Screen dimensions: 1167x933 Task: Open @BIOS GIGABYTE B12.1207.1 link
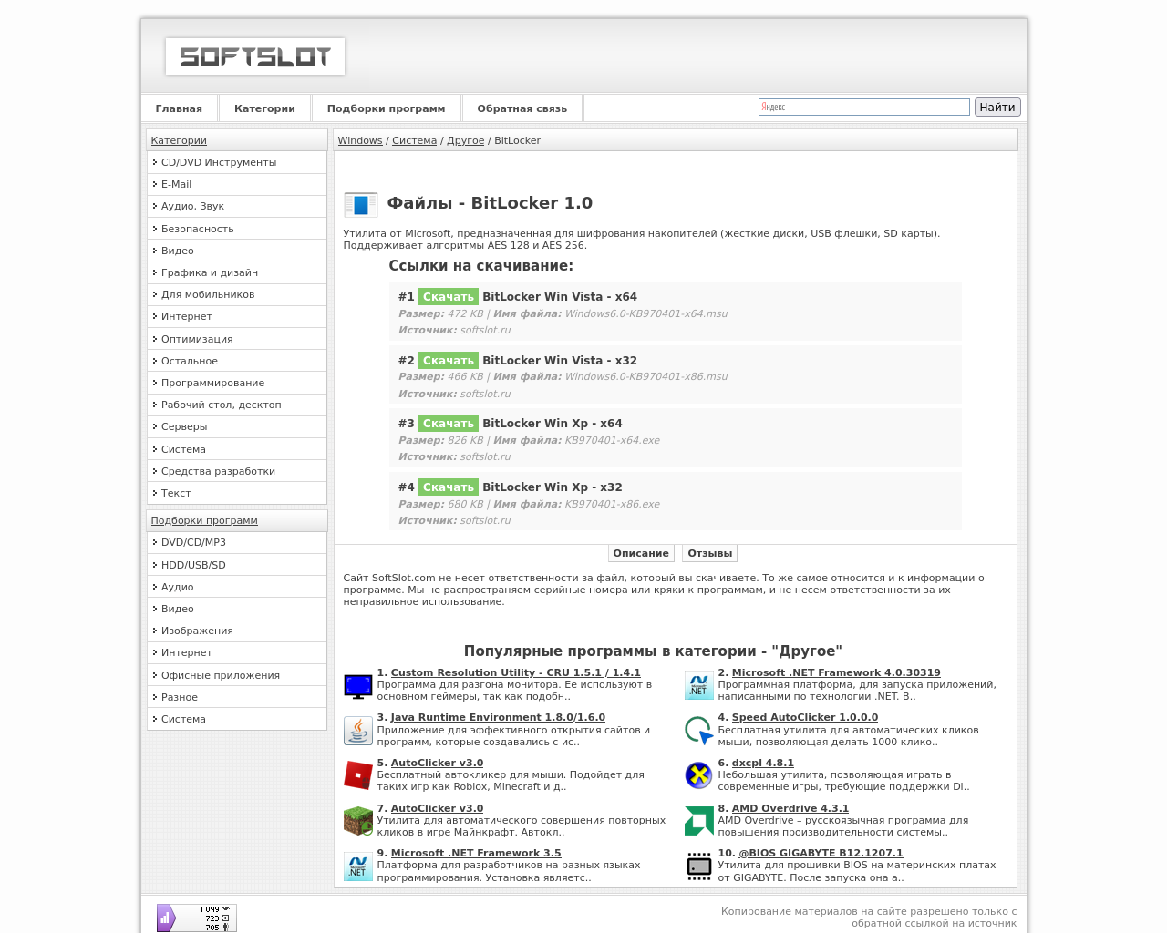pyautogui.click(x=821, y=854)
